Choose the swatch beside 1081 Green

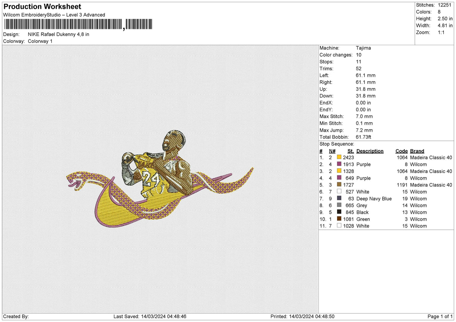point(339,219)
